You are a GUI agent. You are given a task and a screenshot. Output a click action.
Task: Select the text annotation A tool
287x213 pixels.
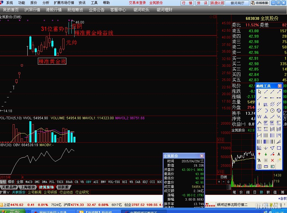click(279, 154)
